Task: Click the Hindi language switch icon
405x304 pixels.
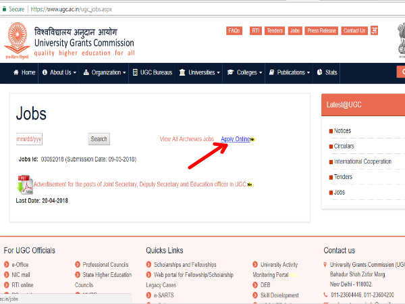Action: point(374,30)
